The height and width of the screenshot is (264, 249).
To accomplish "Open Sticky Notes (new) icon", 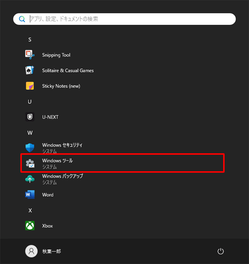I will pos(30,86).
